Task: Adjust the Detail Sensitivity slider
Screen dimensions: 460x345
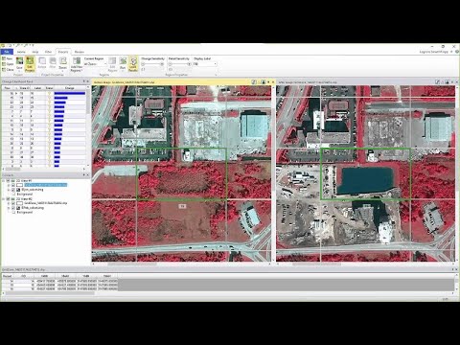Action: pyautogui.click(x=180, y=64)
